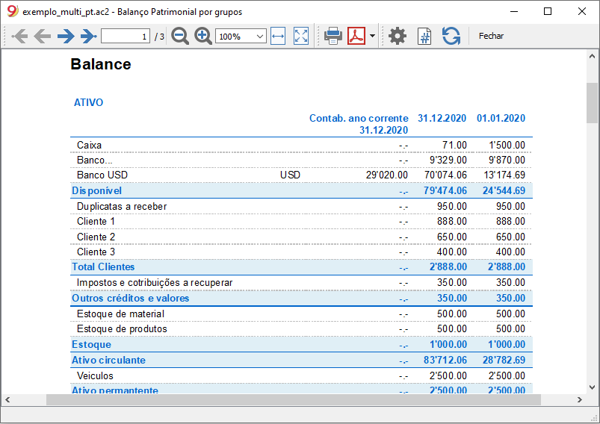Refresh the report preview

(451, 37)
